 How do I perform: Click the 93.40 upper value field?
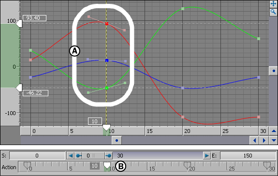pos(35,18)
